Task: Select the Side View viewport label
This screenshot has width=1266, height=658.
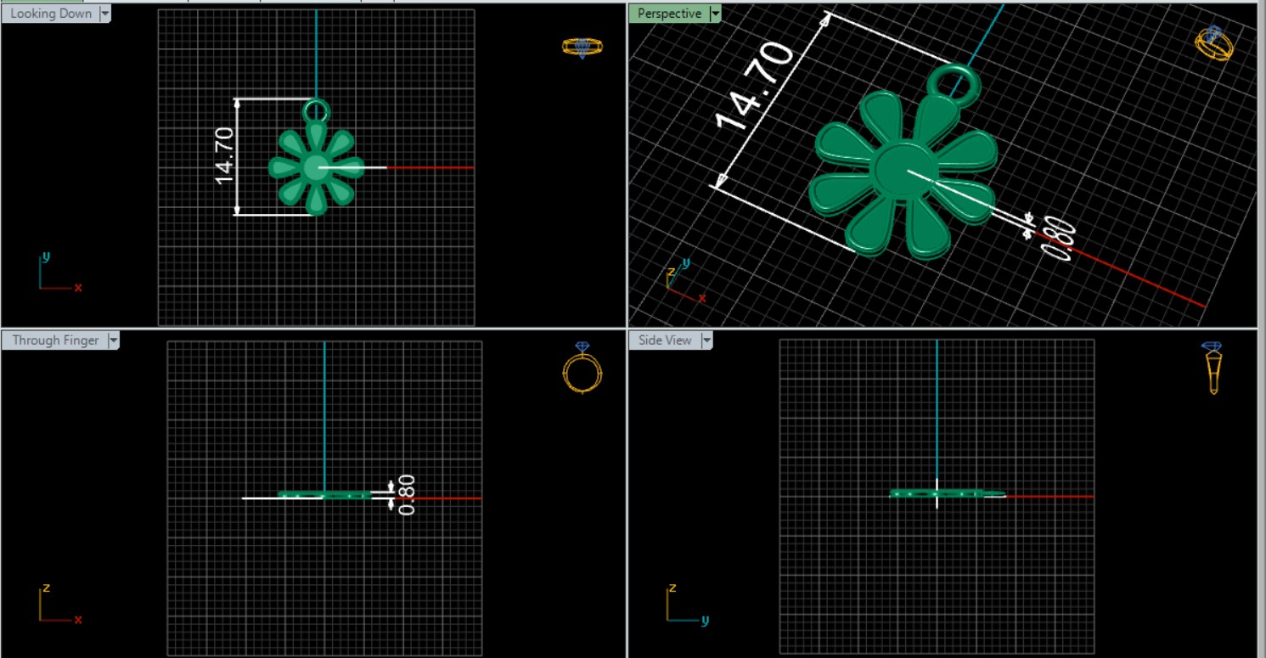Action: click(x=665, y=340)
